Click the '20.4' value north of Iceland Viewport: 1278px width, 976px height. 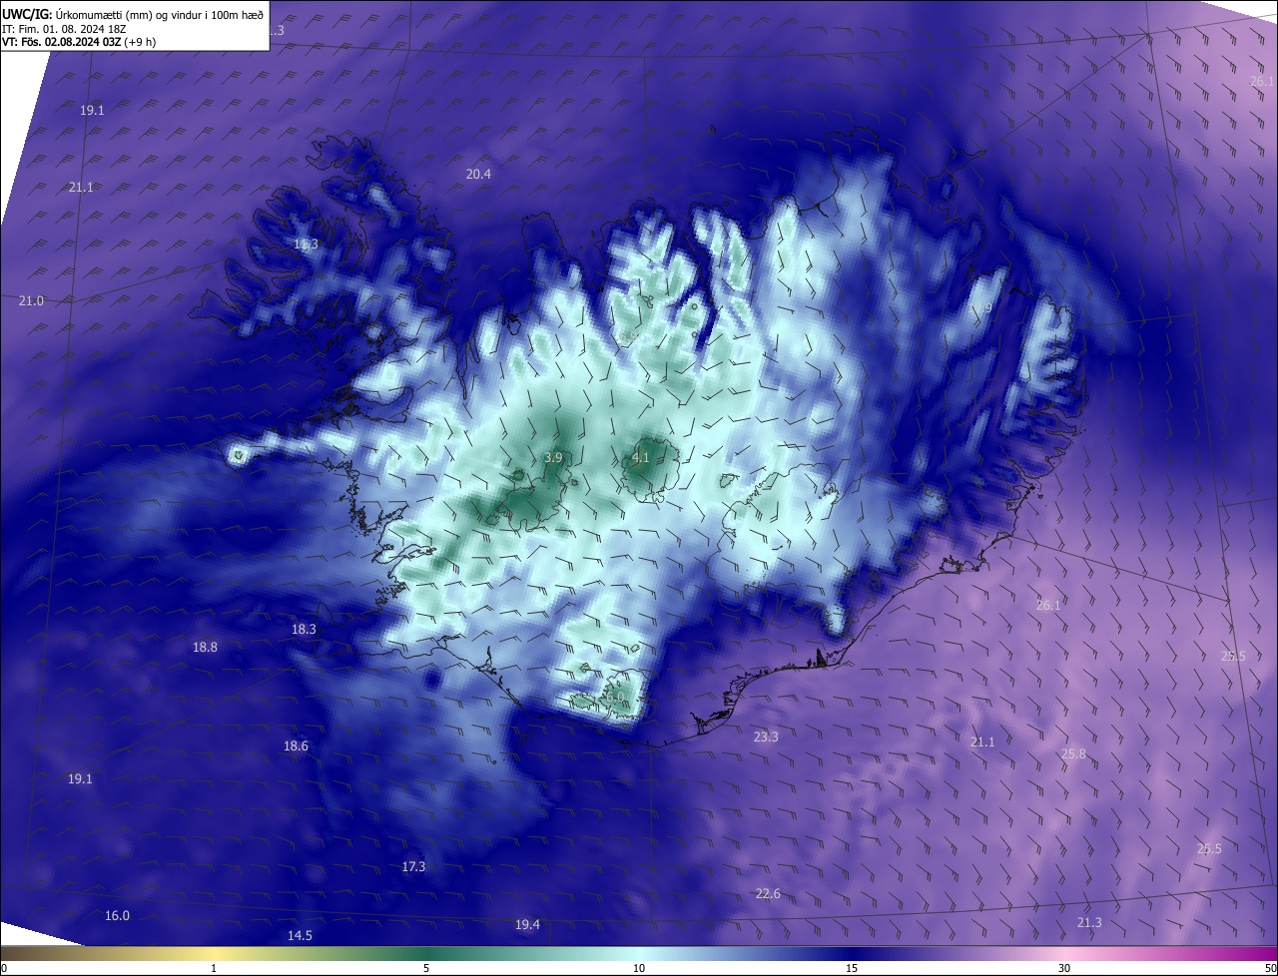[x=478, y=174]
